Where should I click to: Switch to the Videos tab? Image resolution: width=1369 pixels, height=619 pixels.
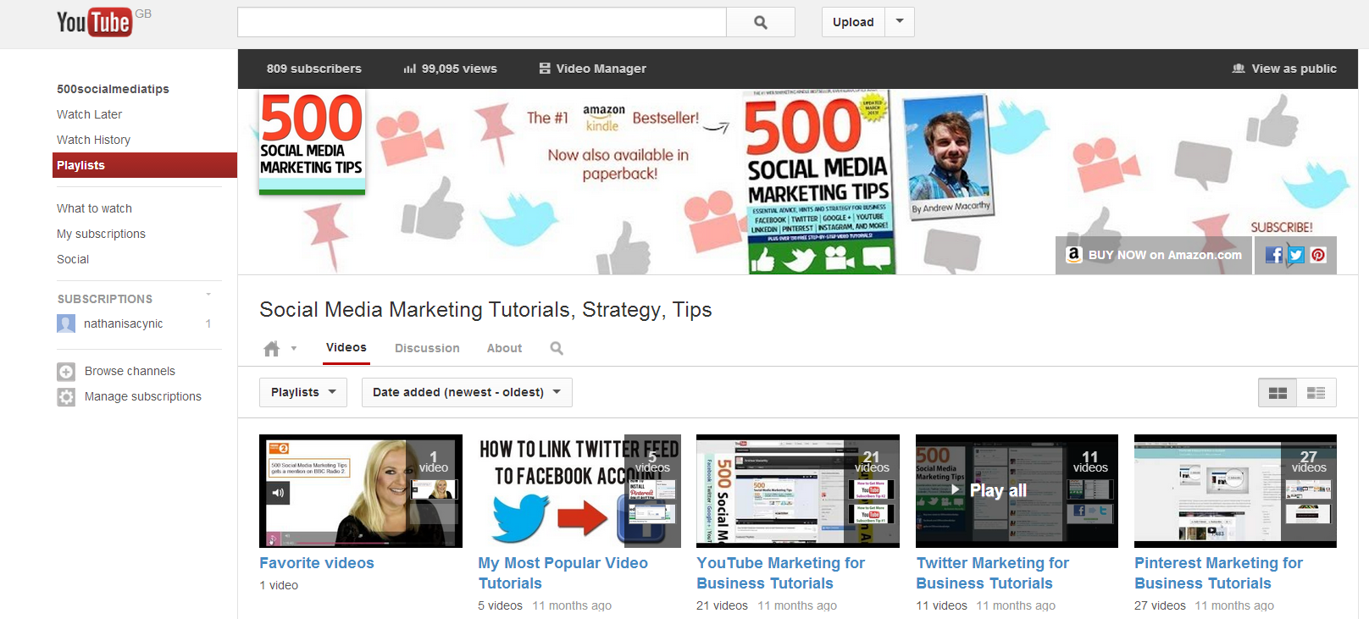pyautogui.click(x=346, y=347)
